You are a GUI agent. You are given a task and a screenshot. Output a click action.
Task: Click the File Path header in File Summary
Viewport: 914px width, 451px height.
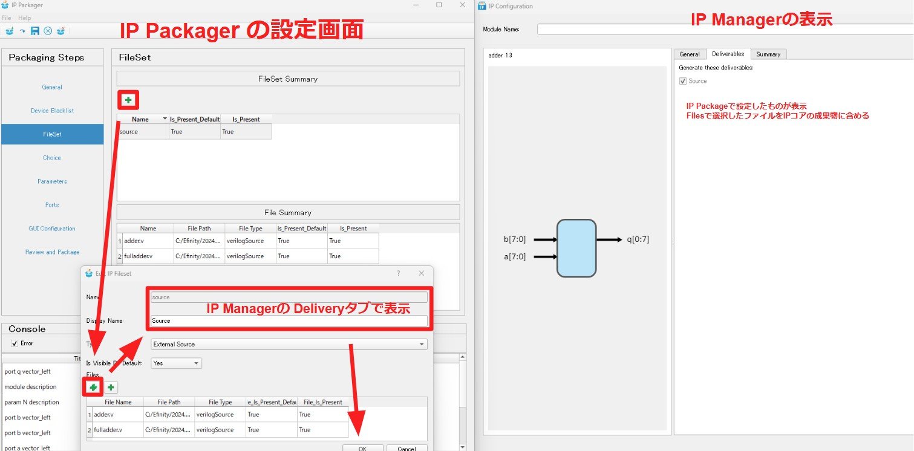tap(199, 229)
